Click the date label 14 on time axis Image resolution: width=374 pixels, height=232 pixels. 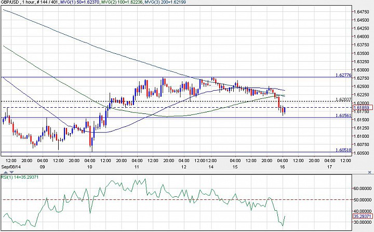(211, 167)
